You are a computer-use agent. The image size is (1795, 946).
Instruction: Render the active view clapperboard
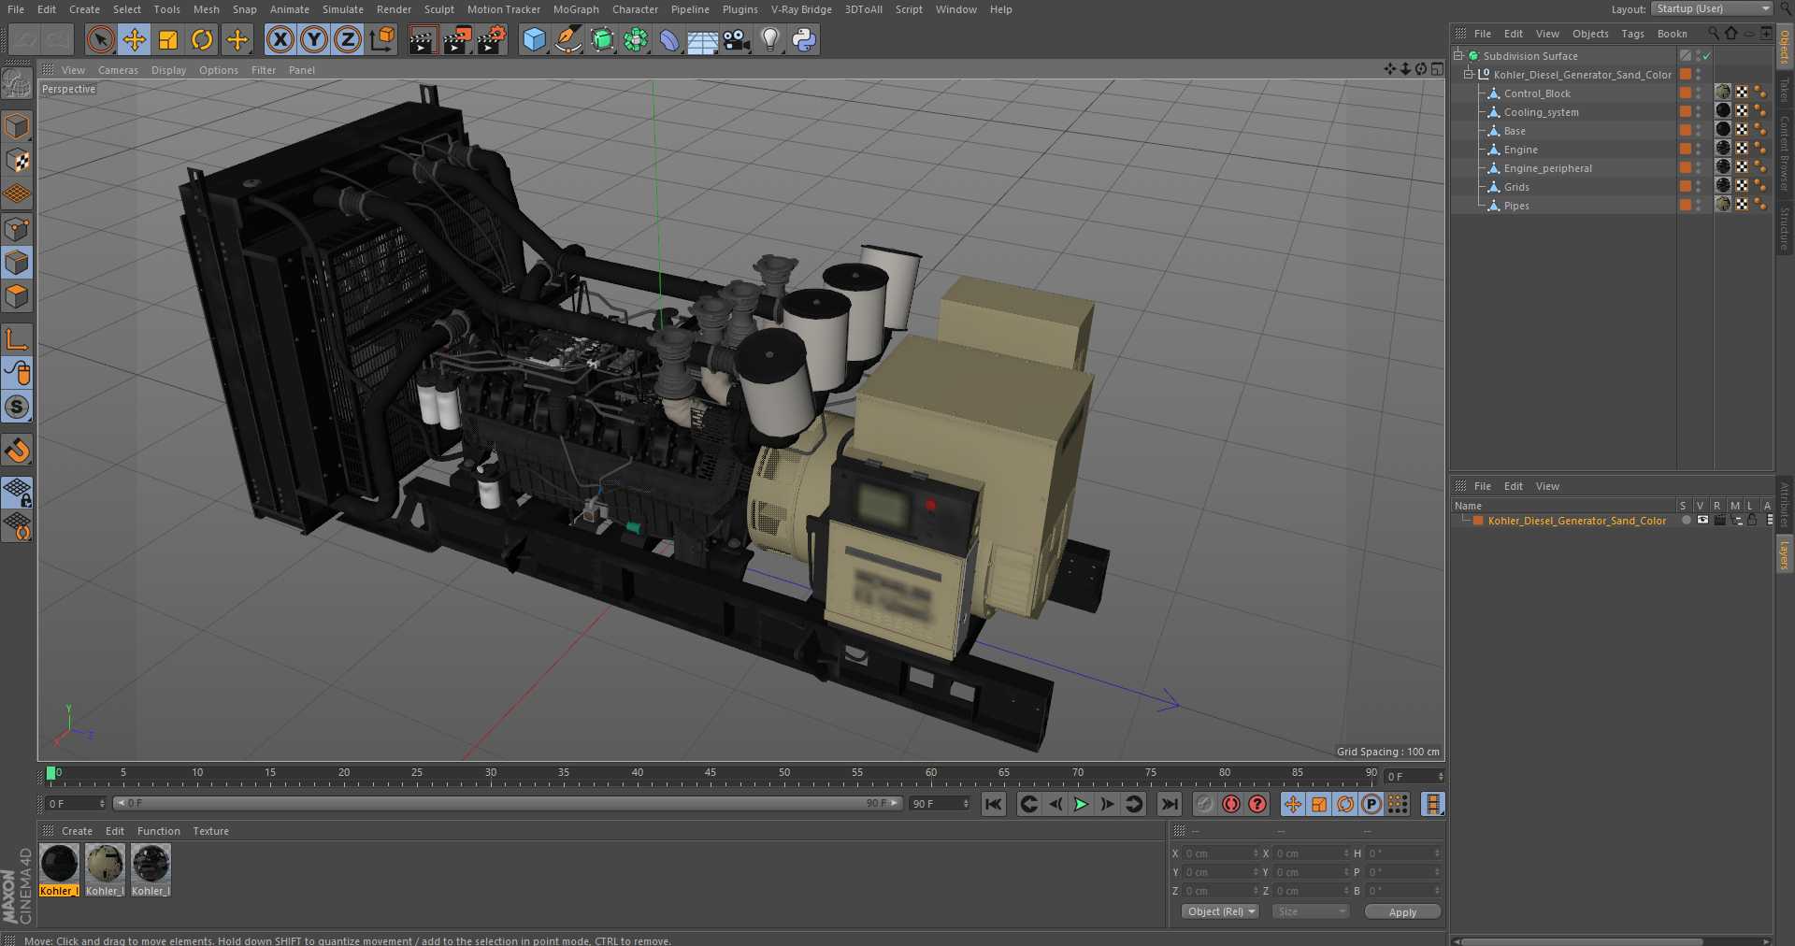[423, 39]
